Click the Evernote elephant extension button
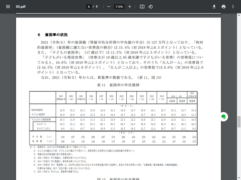The image size is (241, 180). click(x=224, y=117)
